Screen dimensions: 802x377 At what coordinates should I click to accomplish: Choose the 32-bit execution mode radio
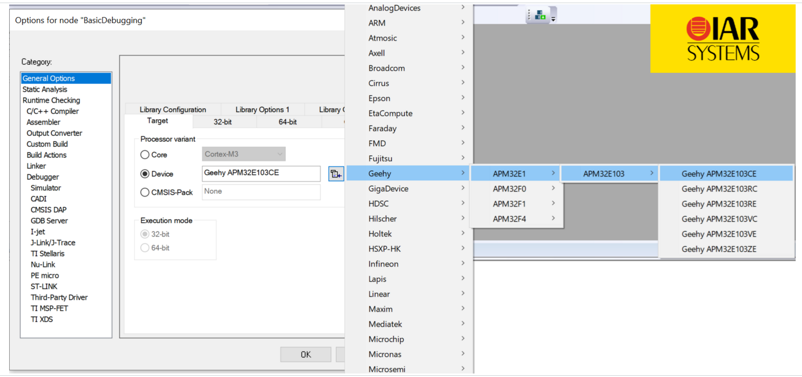[x=145, y=234]
